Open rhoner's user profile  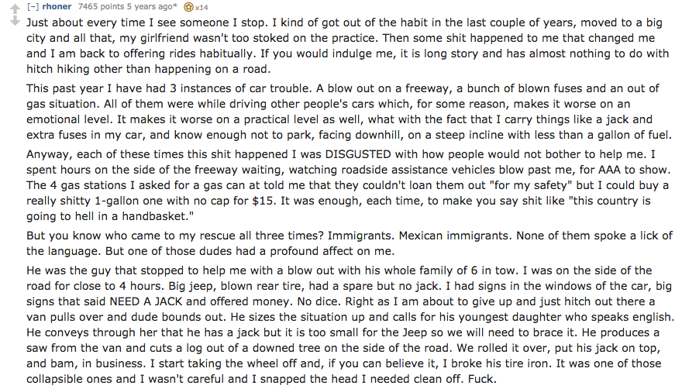coord(57,6)
